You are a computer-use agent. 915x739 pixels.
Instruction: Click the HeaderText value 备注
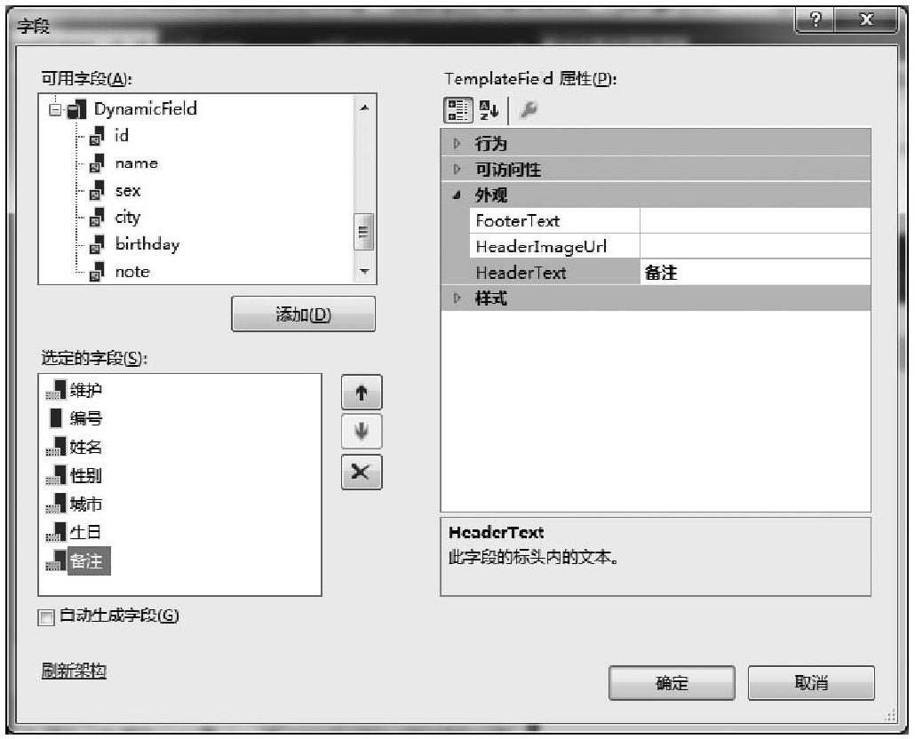(x=755, y=273)
